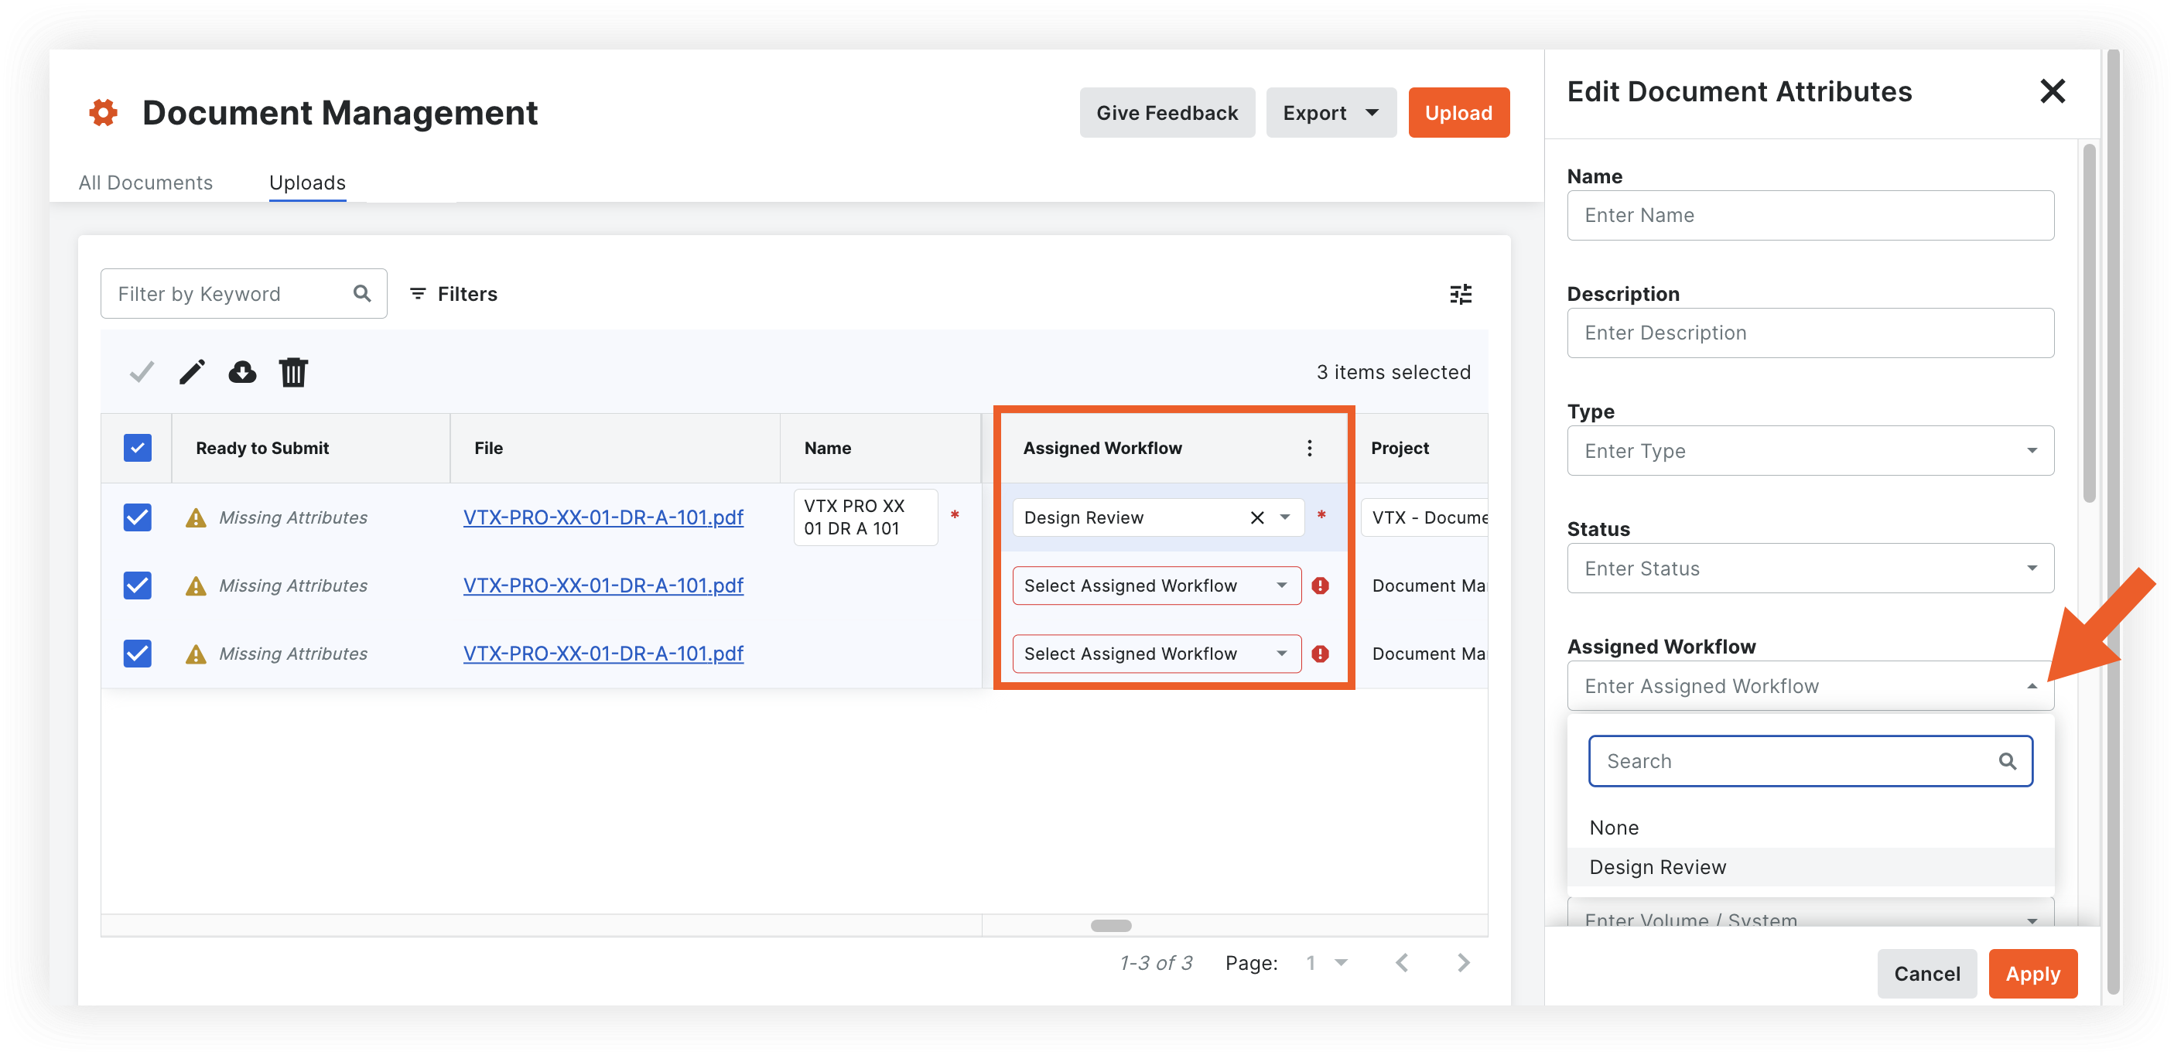Image resolution: width=2174 pixels, height=1055 pixels.
Task: Click the settings gear beside Document Management
Action: pyautogui.click(x=102, y=111)
